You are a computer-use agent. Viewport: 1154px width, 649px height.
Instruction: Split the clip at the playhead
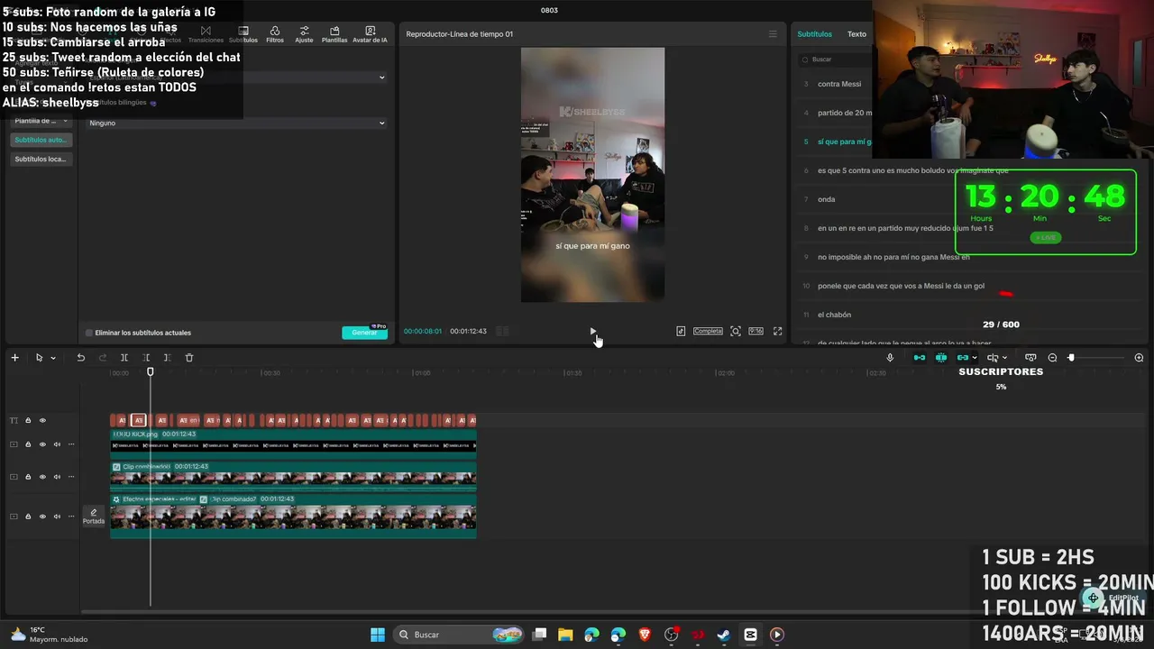(x=124, y=358)
